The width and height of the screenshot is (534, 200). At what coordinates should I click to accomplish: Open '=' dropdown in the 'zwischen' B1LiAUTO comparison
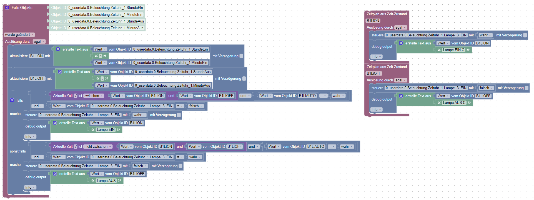point(323,96)
